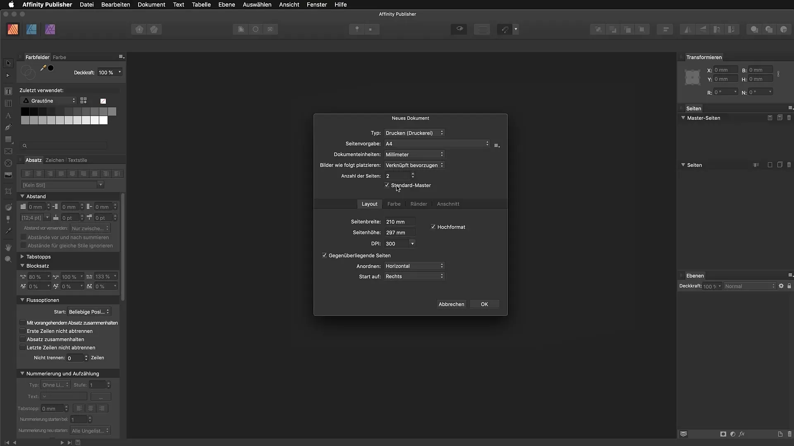Click the no-fill swatch with red slash
The height and width of the screenshot is (446, 794).
tap(103, 101)
